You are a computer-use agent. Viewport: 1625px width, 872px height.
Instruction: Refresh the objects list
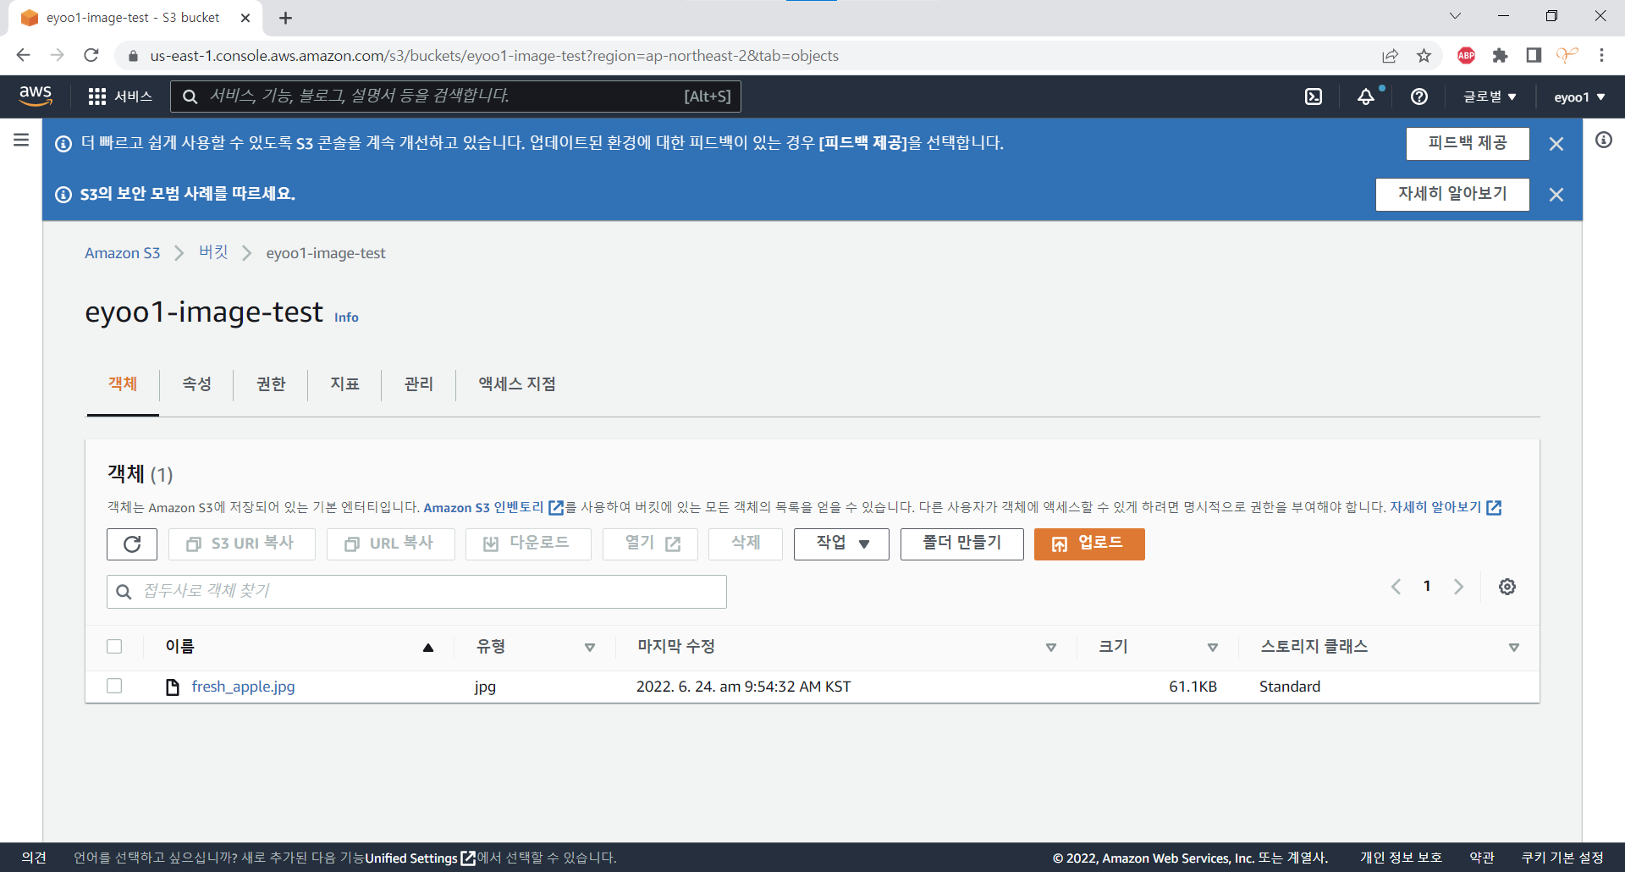coord(132,544)
